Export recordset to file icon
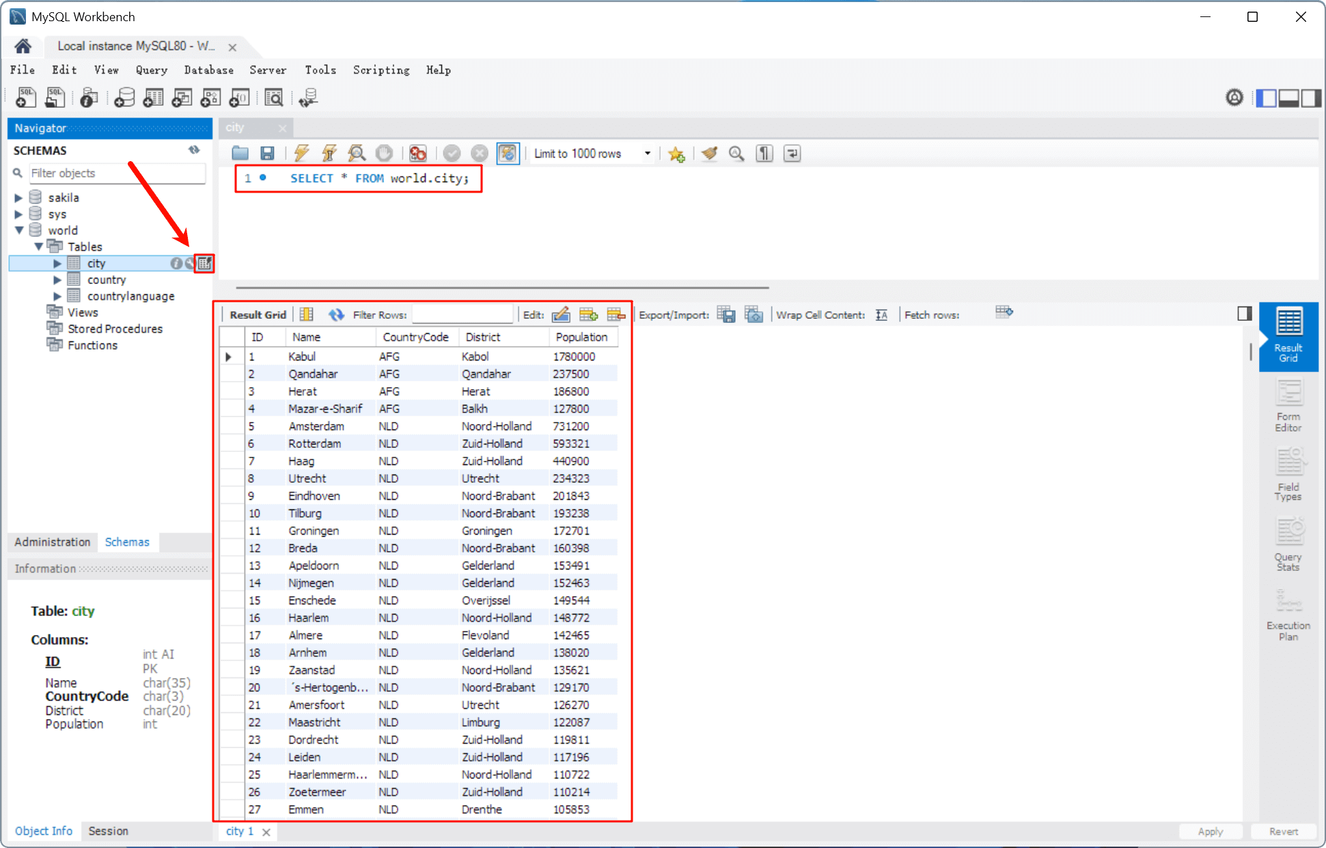Image resolution: width=1326 pixels, height=848 pixels. [x=726, y=314]
